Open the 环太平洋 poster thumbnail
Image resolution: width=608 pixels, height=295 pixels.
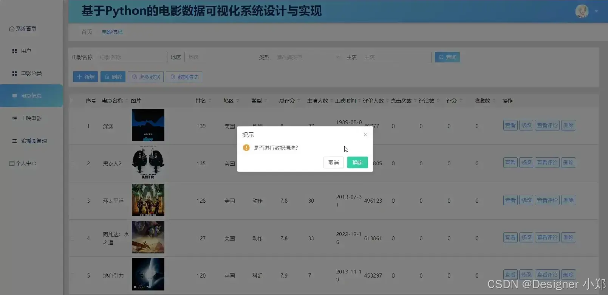coord(148,200)
